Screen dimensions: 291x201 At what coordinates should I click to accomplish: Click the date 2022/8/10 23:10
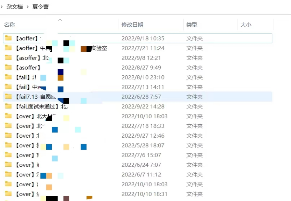pos(143,77)
